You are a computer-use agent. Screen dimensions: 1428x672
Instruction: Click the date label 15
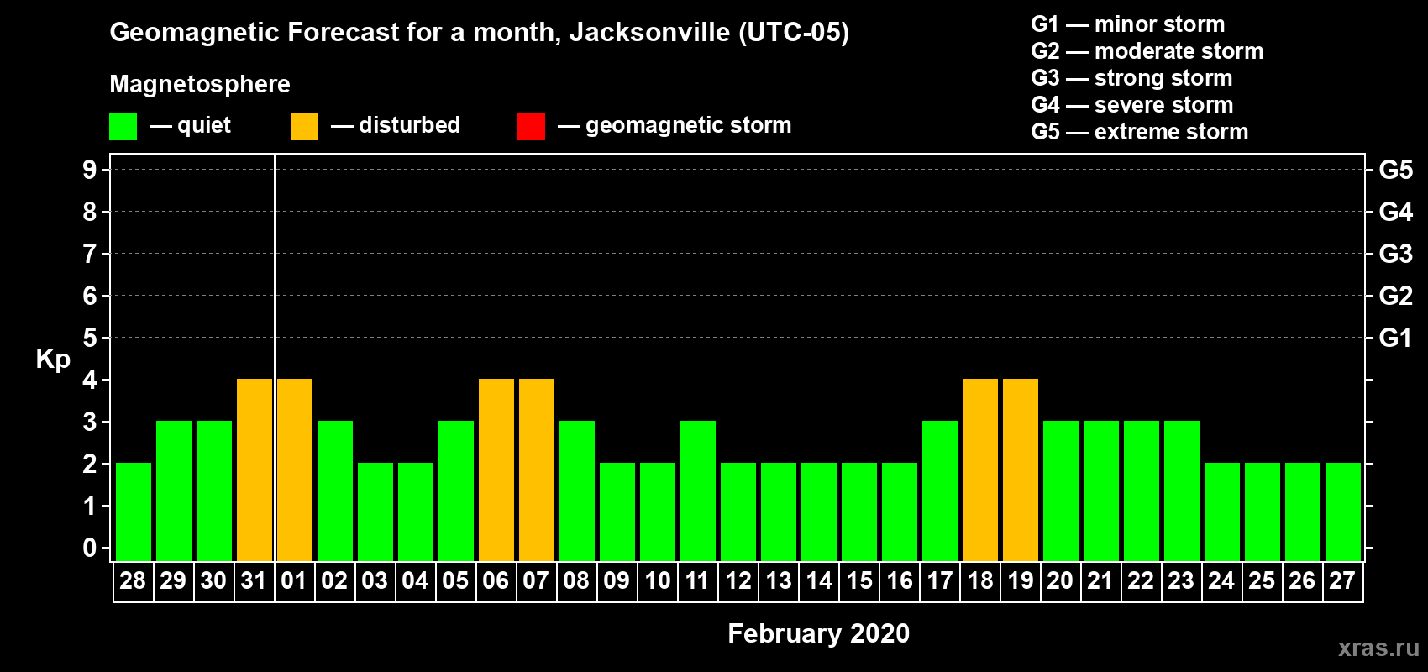pyautogui.click(x=859, y=580)
